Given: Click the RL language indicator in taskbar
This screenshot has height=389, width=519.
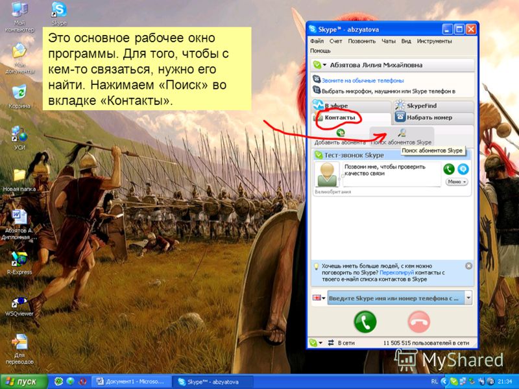Looking at the screenshot, I should click(x=435, y=381).
